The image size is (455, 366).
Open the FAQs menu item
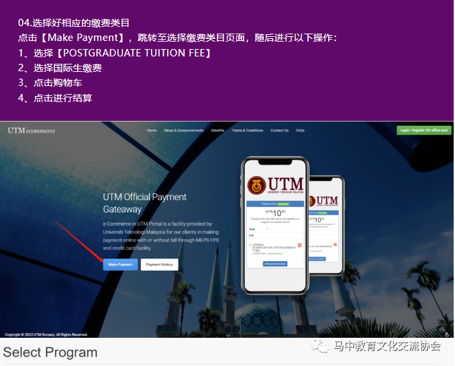[x=300, y=130]
